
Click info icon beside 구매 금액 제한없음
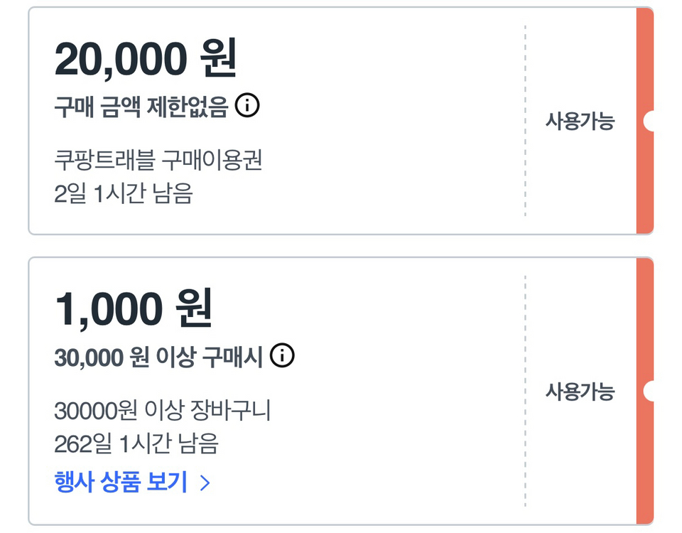click(x=247, y=107)
